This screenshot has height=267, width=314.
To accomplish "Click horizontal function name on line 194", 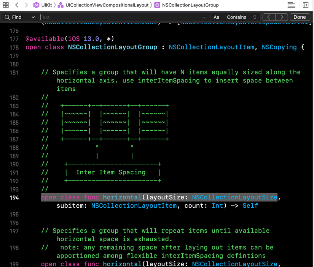I will pos(122,197).
